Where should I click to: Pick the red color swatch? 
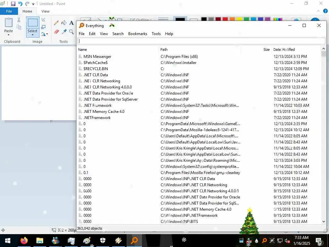tap(225, 19)
